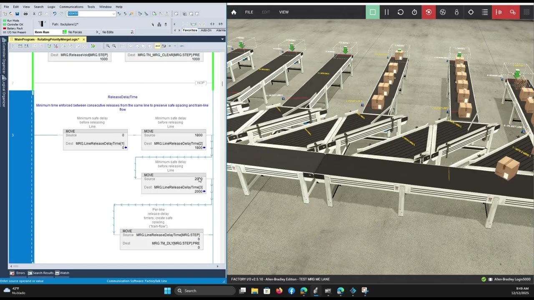Toggle the red orbit camera button
The height and width of the screenshot is (300, 534).
(428, 12)
